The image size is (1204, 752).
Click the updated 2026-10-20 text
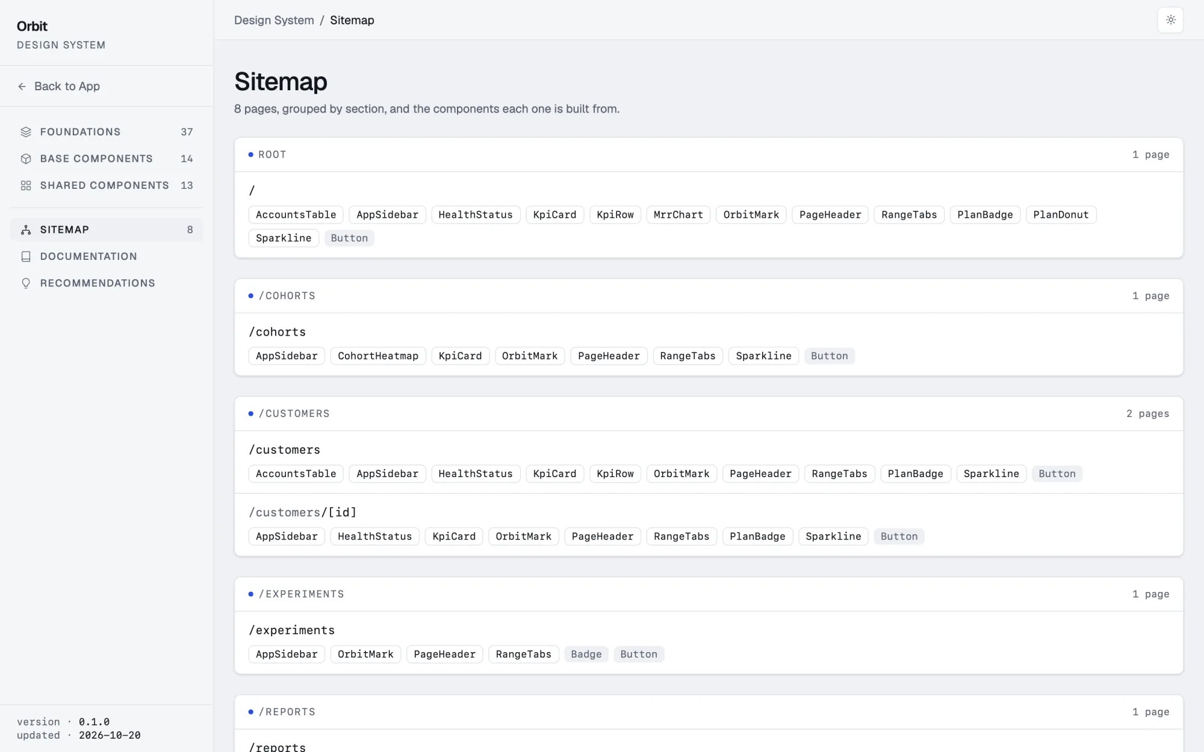click(x=79, y=735)
